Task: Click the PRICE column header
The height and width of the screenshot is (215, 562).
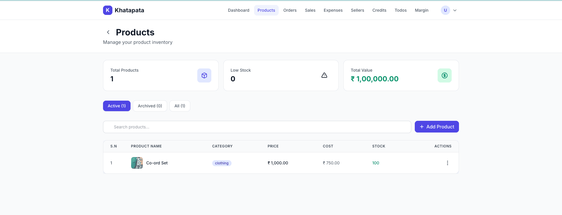Action: click(x=273, y=146)
